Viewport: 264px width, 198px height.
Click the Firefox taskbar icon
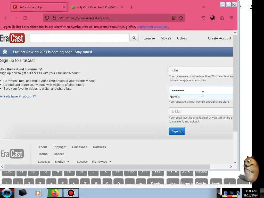click(55, 193)
